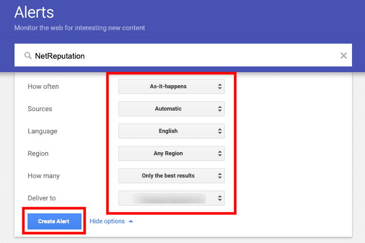Click the Region label

[38, 154]
